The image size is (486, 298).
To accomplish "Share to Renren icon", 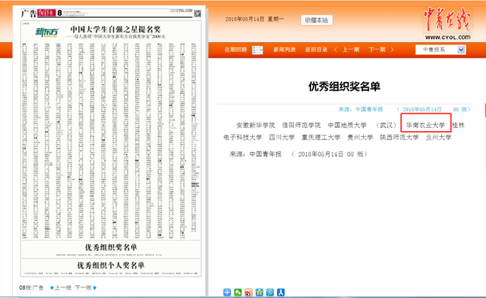I will tap(280, 292).
